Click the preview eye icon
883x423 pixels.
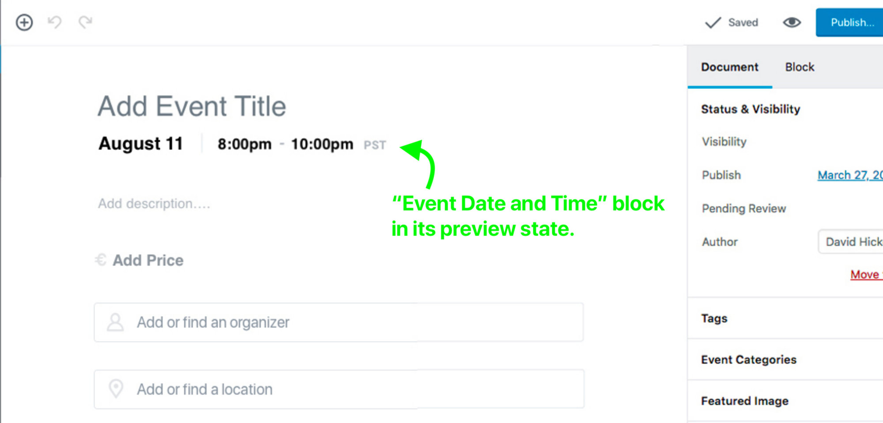tap(792, 22)
